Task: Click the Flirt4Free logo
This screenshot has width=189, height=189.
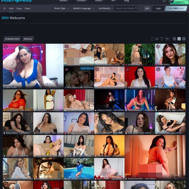Action: [17, 1]
